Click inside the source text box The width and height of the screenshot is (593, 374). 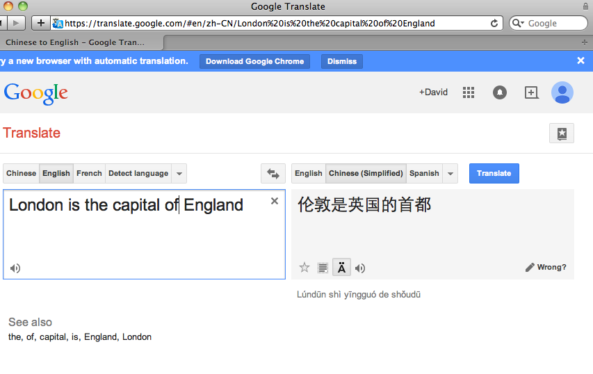pos(139,236)
